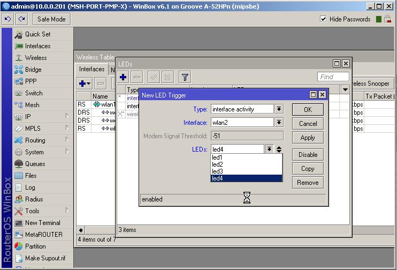The width and height of the screenshot is (397, 270).
Task: Enable Safe Mode button
Action: click(52, 19)
